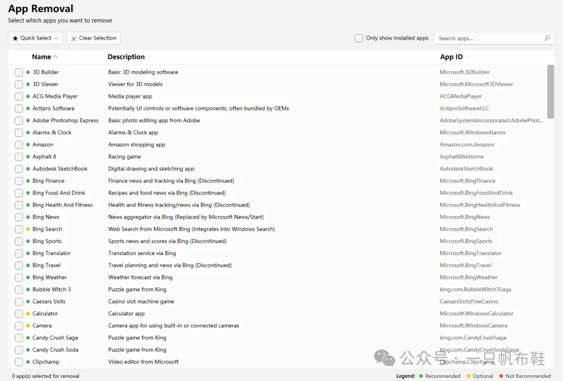
Task: Select the Actipro Software checkbox
Action: click(x=19, y=108)
